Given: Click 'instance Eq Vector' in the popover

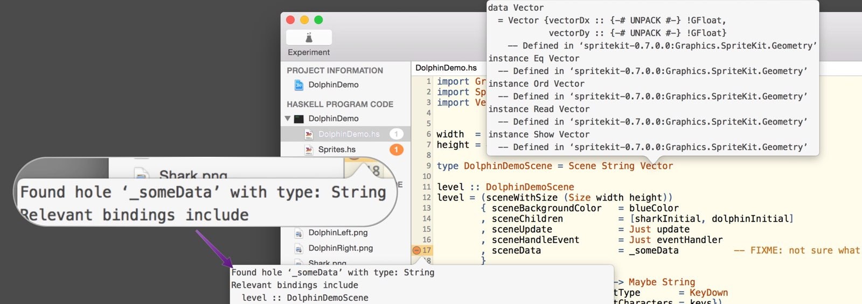Looking at the screenshot, I should [534, 58].
